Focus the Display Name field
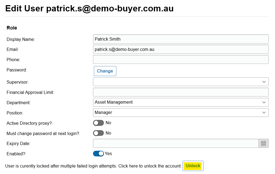Viewport: 275px width, 174px height. [x=181, y=39]
